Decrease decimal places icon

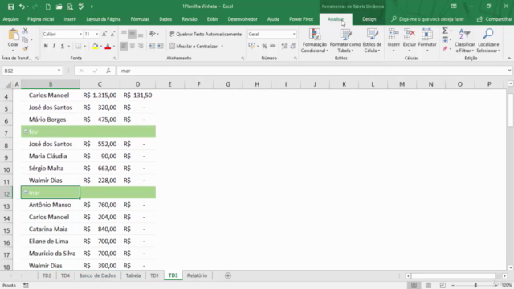click(292, 47)
